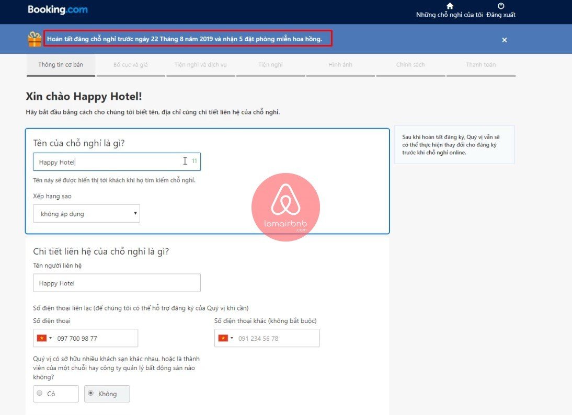Click the gift box promotion icon
Screen dimensions: 572x415
click(35, 39)
